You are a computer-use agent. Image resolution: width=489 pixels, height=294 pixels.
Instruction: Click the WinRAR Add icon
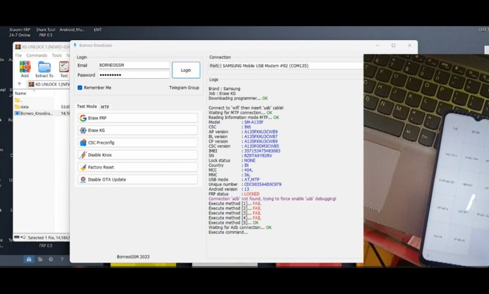point(25,66)
